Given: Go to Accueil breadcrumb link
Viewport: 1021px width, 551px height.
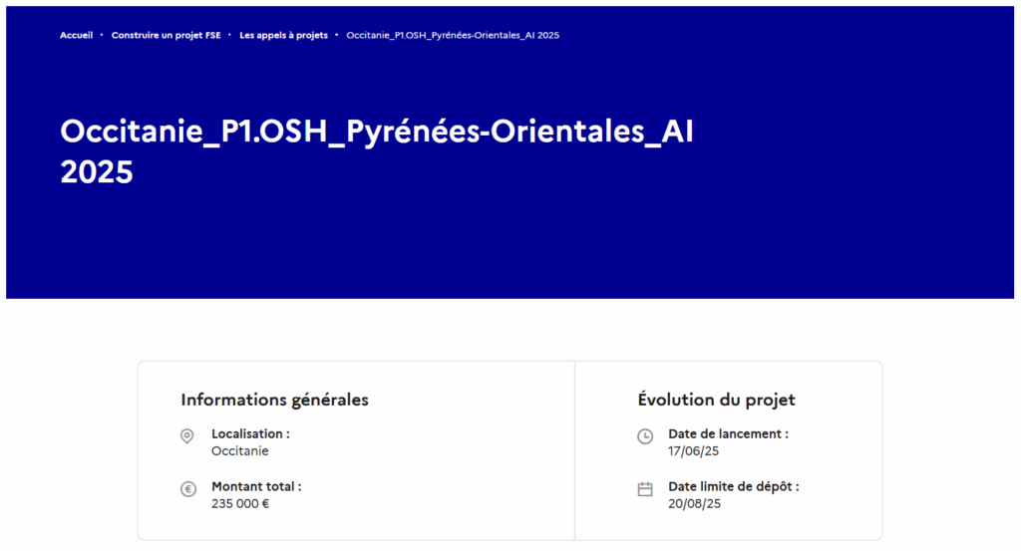Looking at the screenshot, I should [76, 35].
